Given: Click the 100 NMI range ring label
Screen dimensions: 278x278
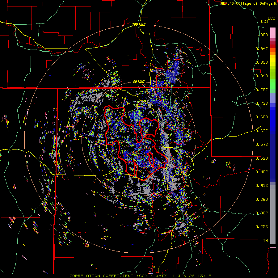Looking at the screenshot, I should click(139, 24).
